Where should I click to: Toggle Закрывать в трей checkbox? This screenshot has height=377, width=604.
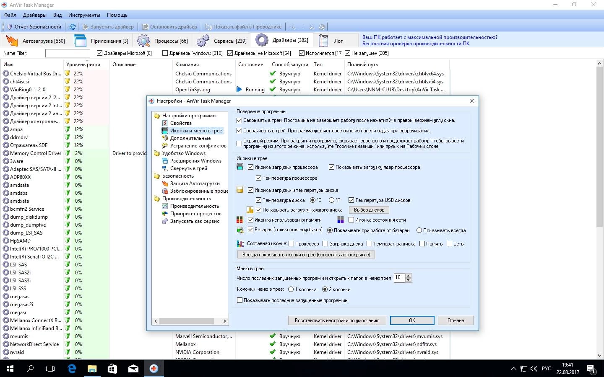coord(240,120)
